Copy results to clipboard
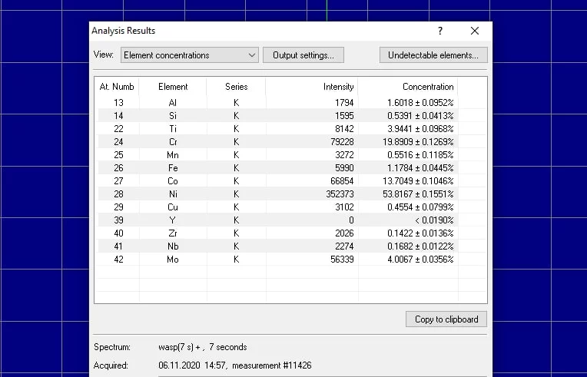The height and width of the screenshot is (377, 587). 446,319
